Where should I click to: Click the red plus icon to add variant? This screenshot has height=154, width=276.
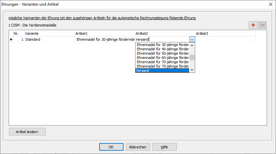tap(253, 25)
